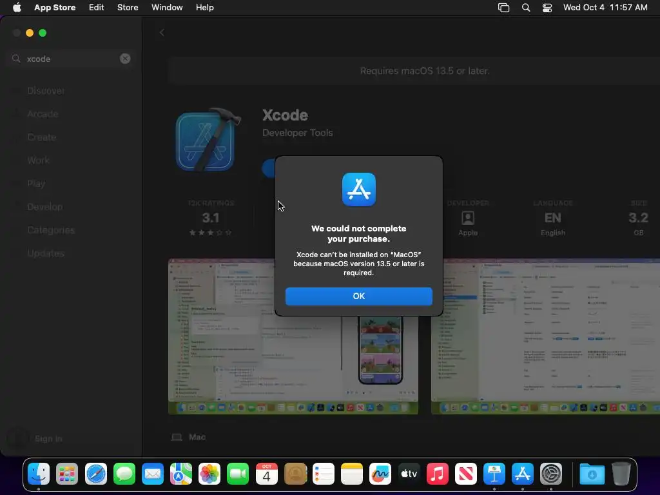660x495 pixels.
Task: Open Stage Manager menu bar icon
Action: point(503,8)
